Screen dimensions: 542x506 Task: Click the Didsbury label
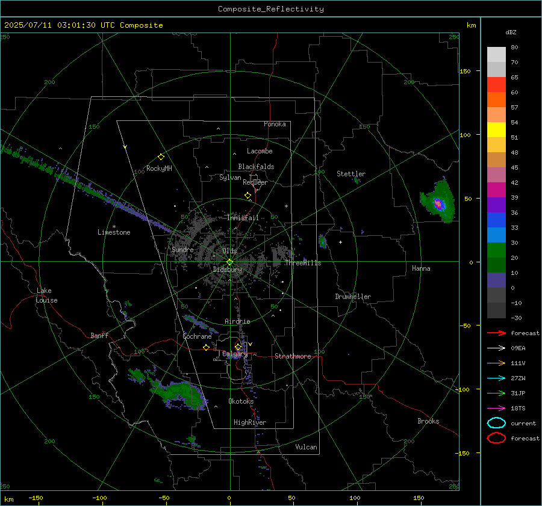[x=227, y=270]
